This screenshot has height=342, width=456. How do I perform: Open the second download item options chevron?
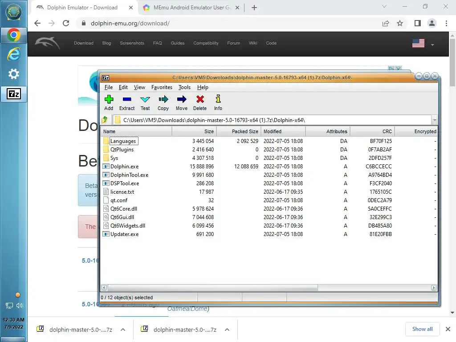(x=227, y=330)
